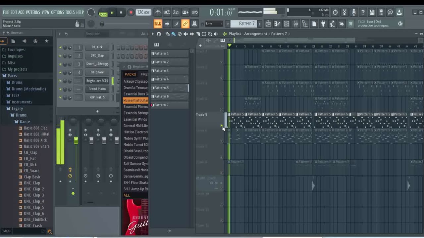424x238 pixels.
Task: Click the tempo tapper icon
Action: (x=333, y=24)
